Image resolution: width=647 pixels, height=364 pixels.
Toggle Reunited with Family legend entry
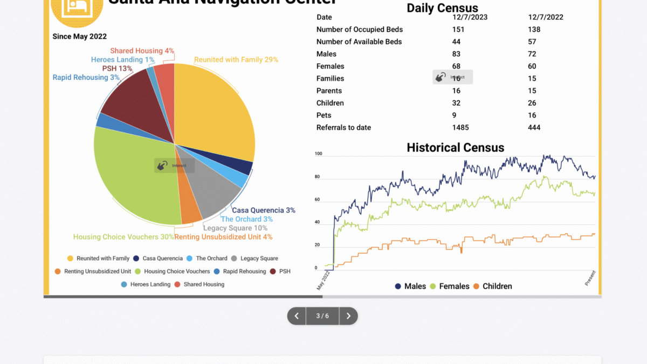pyautogui.click(x=98, y=258)
